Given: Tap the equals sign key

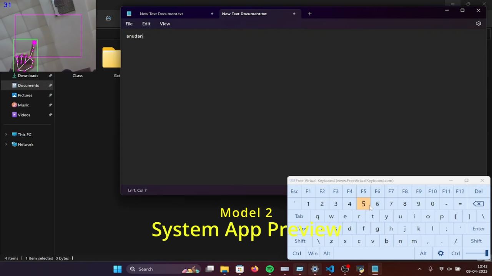Looking at the screenshot, I should point(460,204).
